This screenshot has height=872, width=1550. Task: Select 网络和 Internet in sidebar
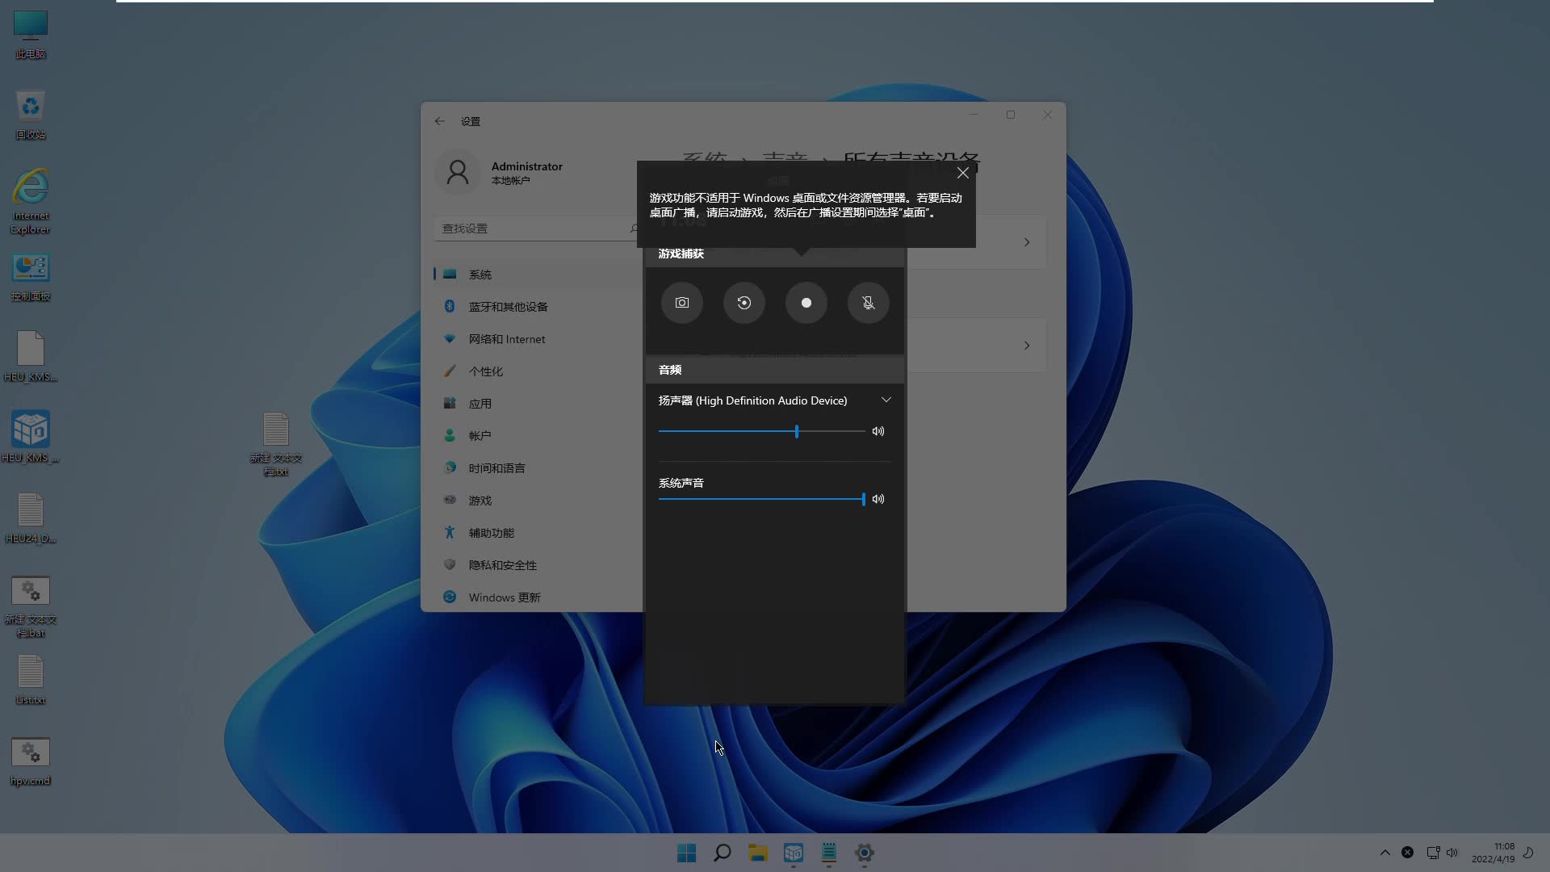506,339
